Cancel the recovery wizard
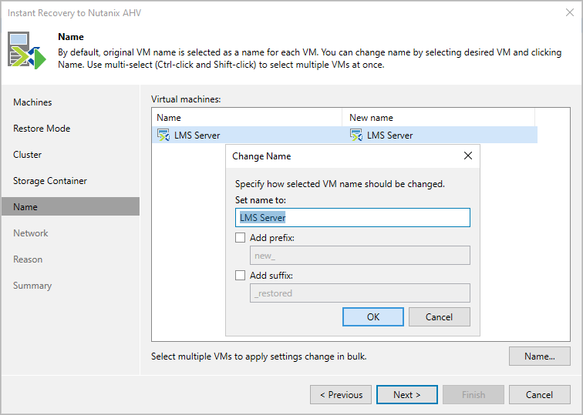The width and height of the screenshot is (583, 415). coord(539,395)
